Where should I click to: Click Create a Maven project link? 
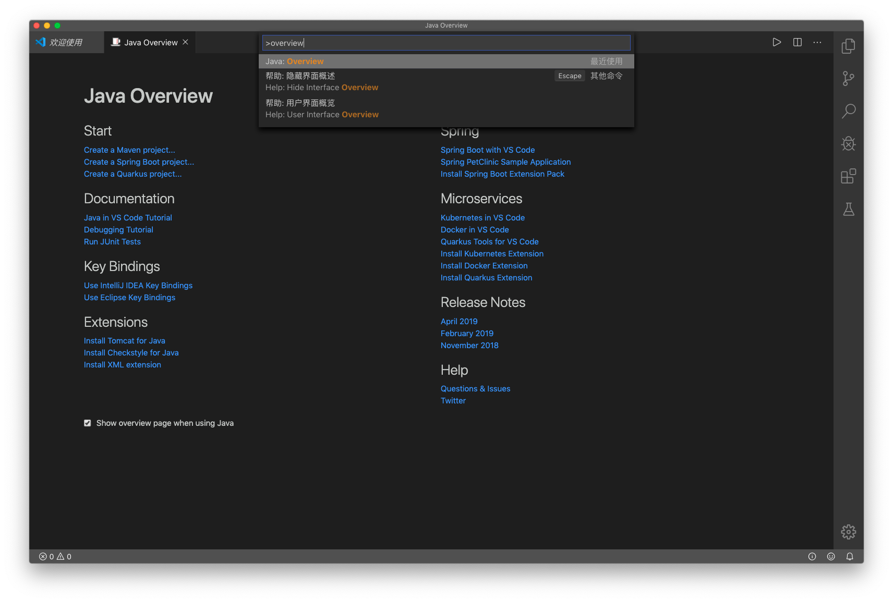pos(129,150)
